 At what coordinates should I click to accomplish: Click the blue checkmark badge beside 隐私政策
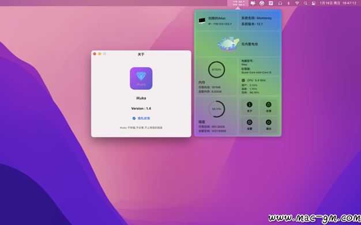[x=134, y=118]
